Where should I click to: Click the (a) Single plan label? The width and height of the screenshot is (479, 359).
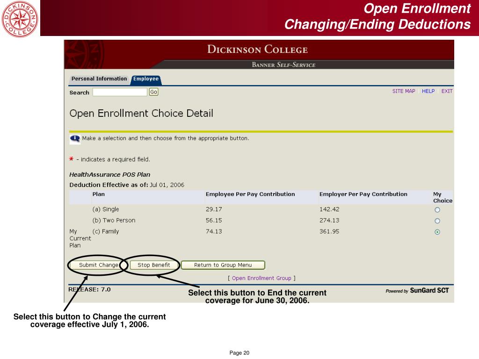click(x=106, y=209)
